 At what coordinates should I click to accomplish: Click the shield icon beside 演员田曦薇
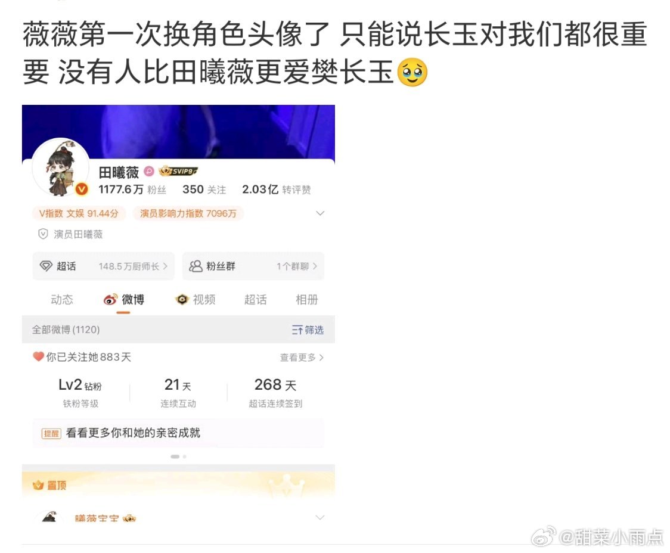pyautogui.click(x=43, y=234)
